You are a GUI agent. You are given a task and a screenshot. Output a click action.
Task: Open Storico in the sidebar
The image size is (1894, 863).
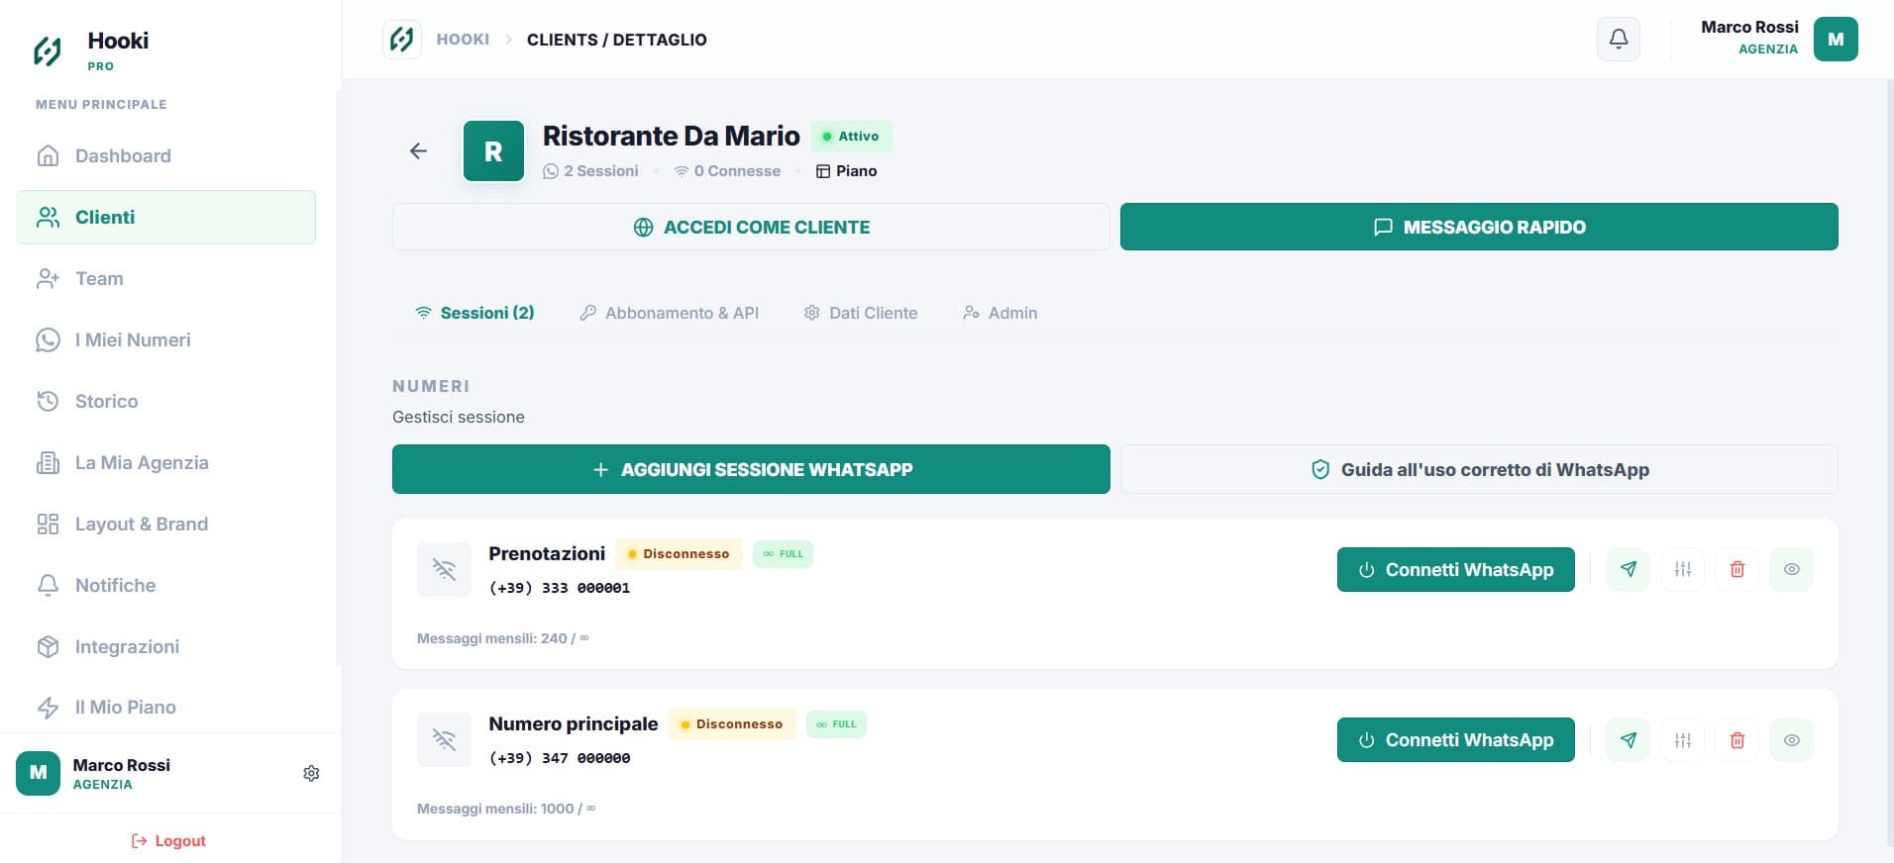[x=165, y=401]
